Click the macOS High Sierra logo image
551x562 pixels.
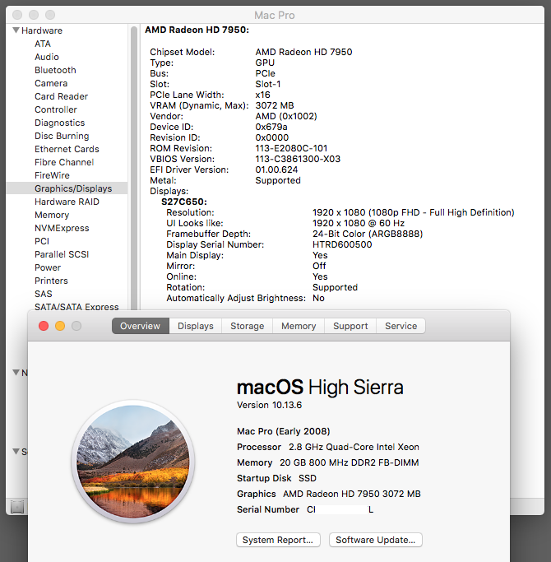click(x=133, y=462)
